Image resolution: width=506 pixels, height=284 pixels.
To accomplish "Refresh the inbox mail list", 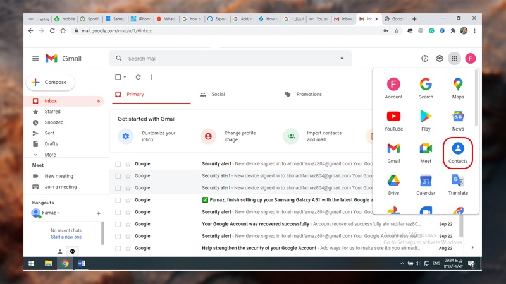I will click(x=139, y=77).
